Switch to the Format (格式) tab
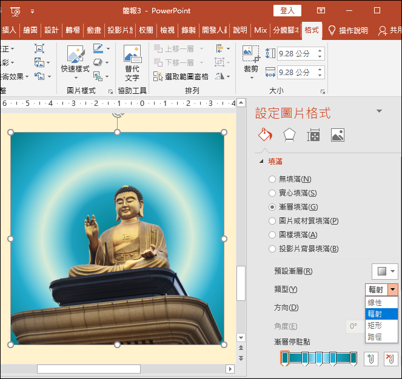The height and width of the screenshot is (379, 402). pyautogui.click(x=312, y=30)
